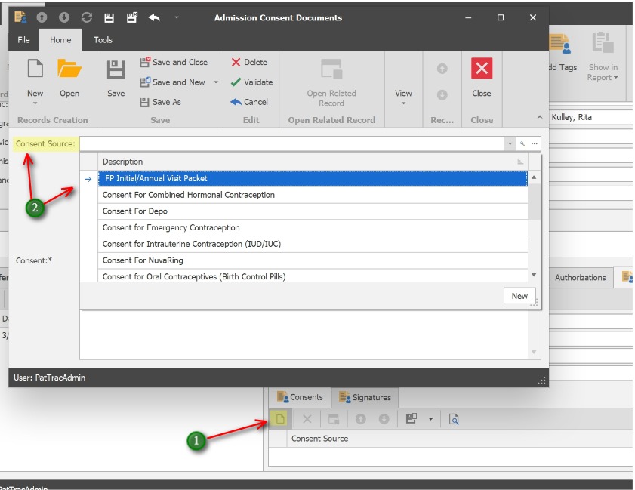Click the Delete button in the Edit group
Viewport: 635px width, 490px height.
click(x=248, y=63)
